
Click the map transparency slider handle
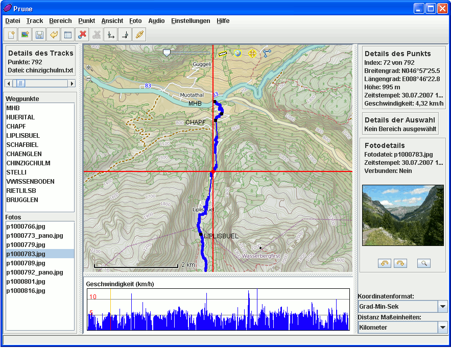coord(167,53)
